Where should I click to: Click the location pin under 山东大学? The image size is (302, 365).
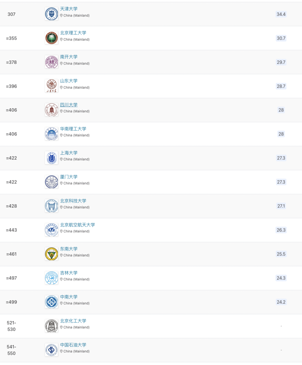point(62,87)
